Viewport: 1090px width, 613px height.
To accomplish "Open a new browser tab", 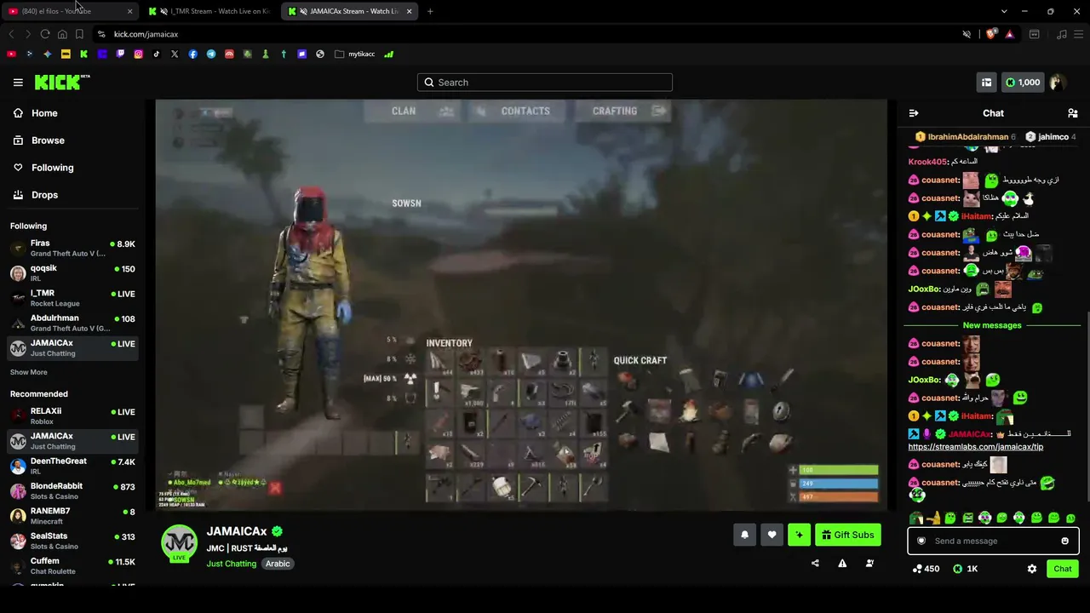I will click(x=430, y=11).
